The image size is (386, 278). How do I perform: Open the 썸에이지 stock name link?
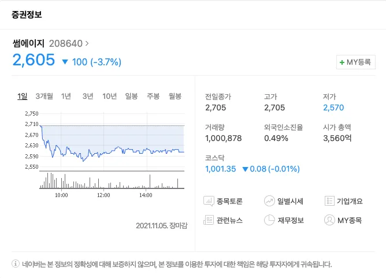28,43
